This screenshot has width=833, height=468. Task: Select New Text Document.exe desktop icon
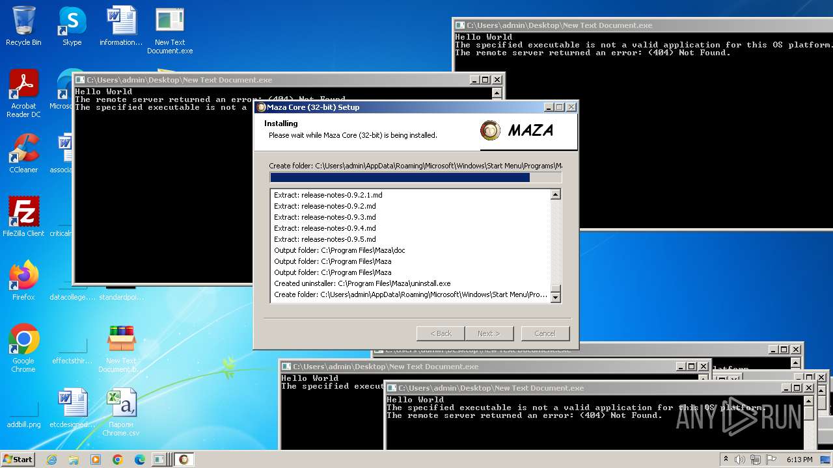(170, 30)
